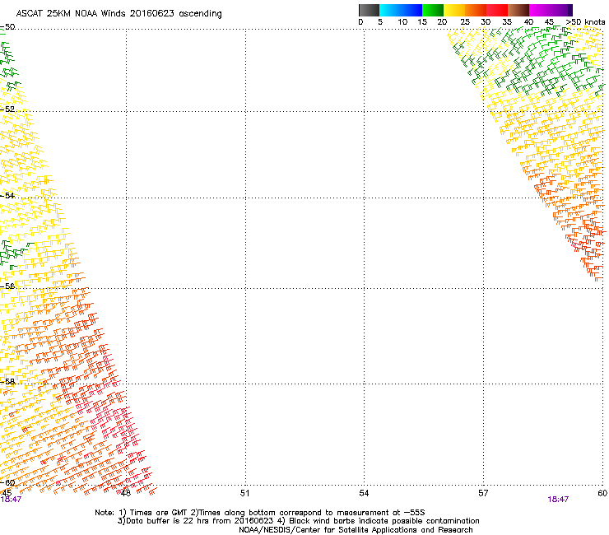Click the legend label '10'
The image size is (609, 535).
(402, 22)
